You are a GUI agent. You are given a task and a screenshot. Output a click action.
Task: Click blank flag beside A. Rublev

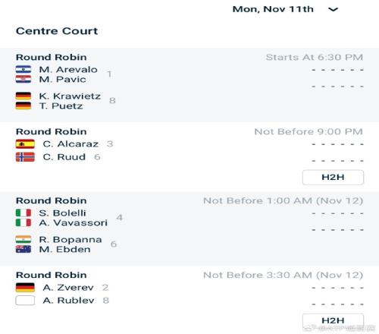25,301
